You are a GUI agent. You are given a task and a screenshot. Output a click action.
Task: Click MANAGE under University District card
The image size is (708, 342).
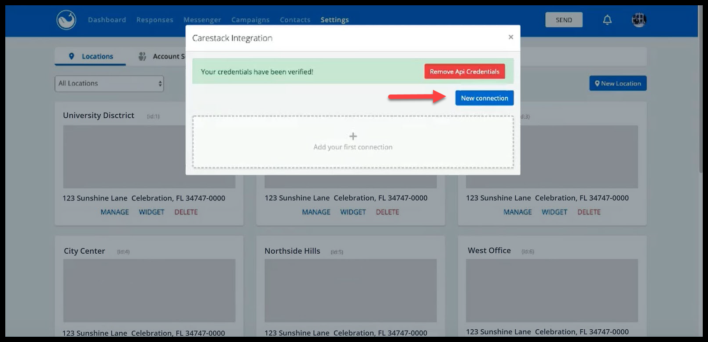(115, 212)
